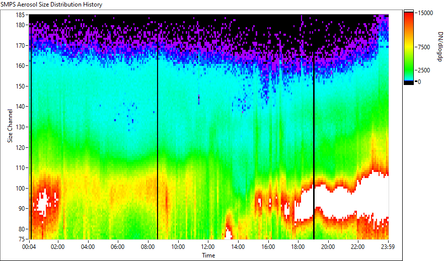Click the 0 color scale label
Image resolution: width=445 pixels, height=261 pixels.
pos(419,82)
